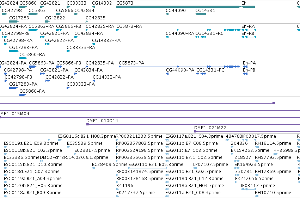This screenshot has width=300, height=198.
Task: Open the CG5866 gene label
Action: pyautogui.click(x=65, y=10)
